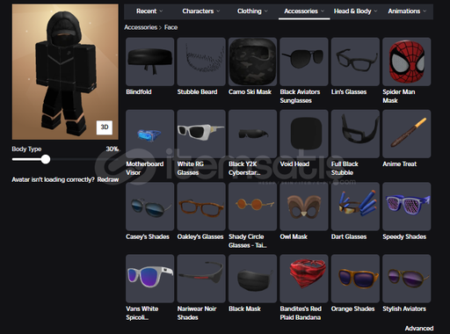Choose the Speedy Shades item
The height and width of the screenshot is (334, 450).
pyautogui.click(x=407, y=207)
